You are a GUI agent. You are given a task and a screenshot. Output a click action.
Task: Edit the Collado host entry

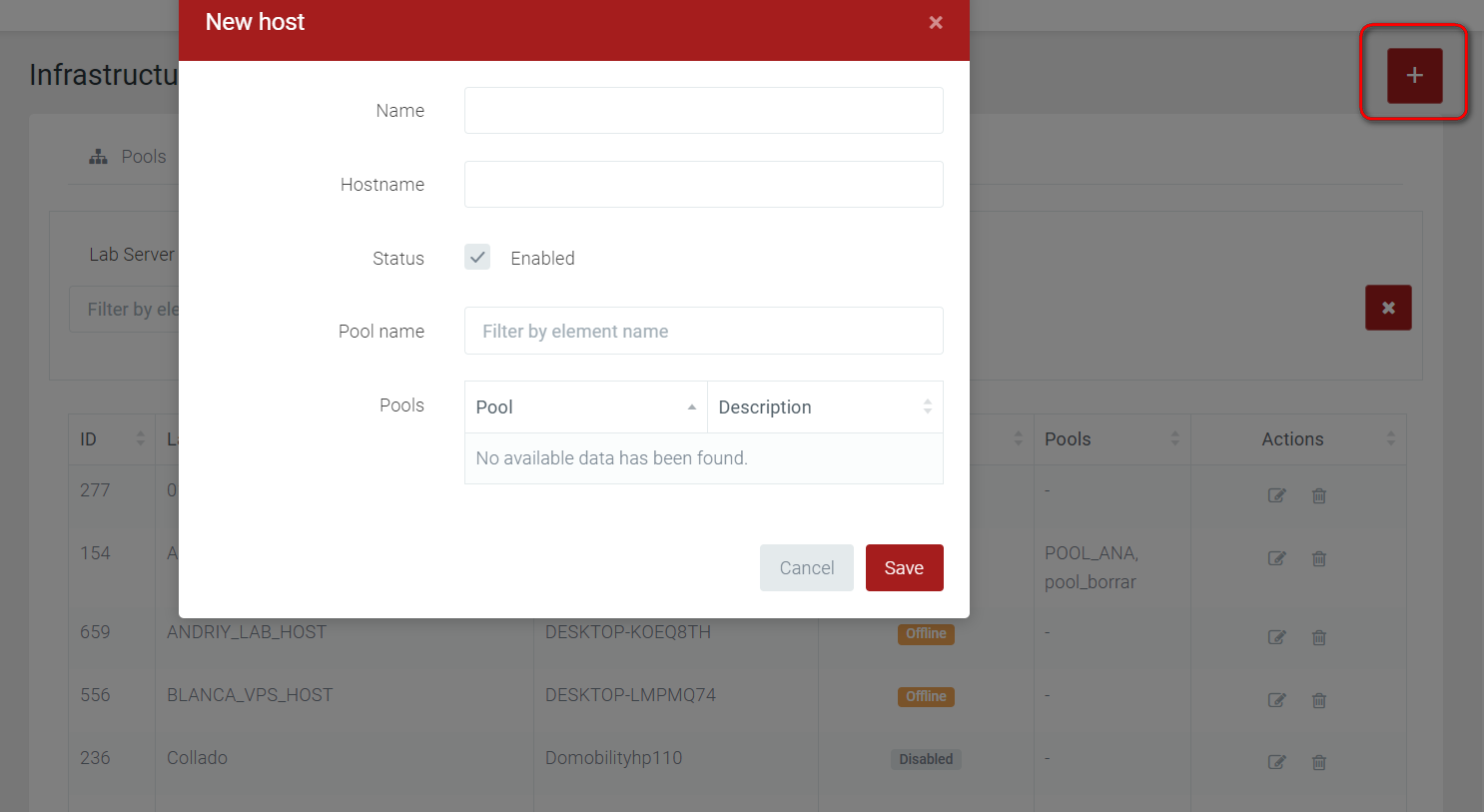click(1276, 762)
